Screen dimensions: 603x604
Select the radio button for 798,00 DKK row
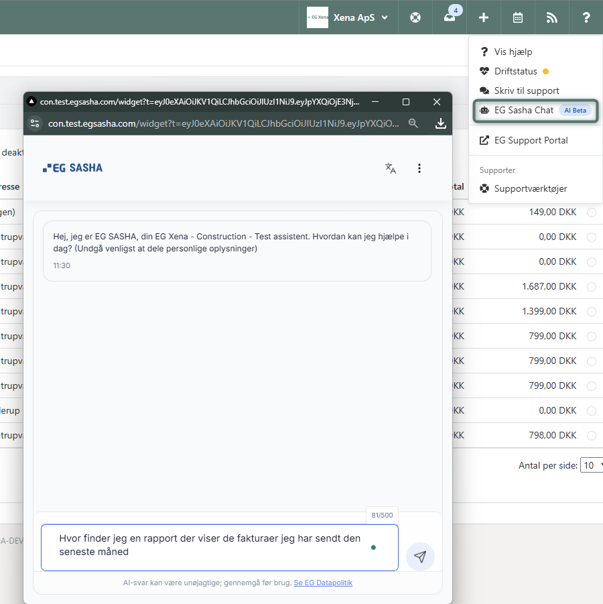pos(592,436)
